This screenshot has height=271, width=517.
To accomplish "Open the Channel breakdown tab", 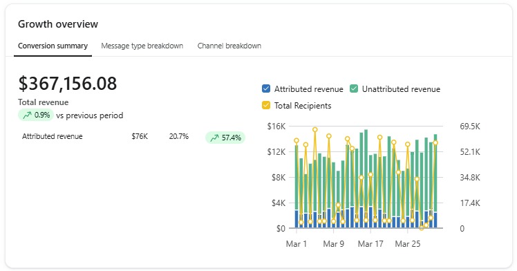I will 229,46.
